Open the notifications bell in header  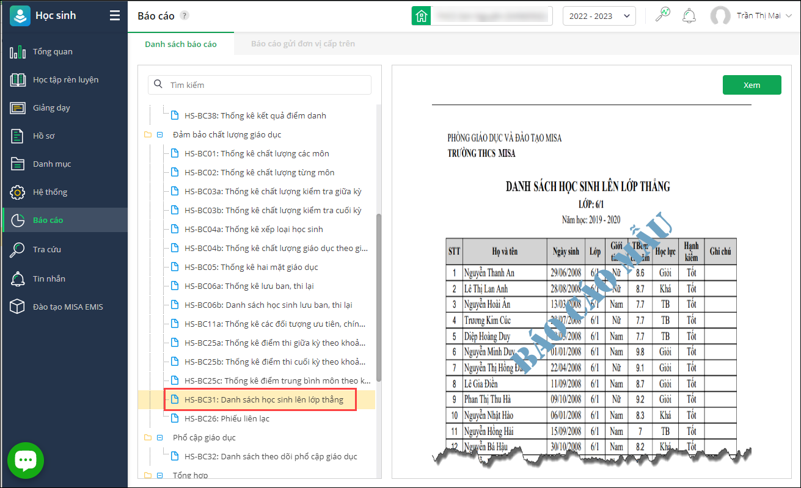tap(689, 15)
